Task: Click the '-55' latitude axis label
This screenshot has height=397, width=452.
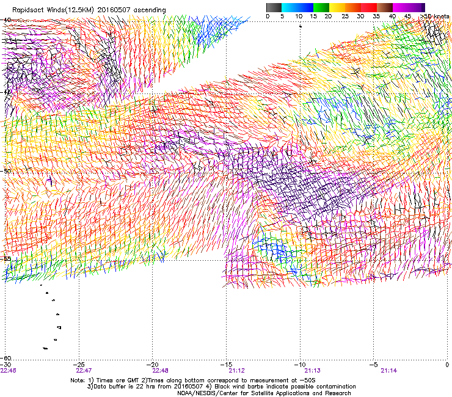Action: pyautogui.click(x=5, y=258)
